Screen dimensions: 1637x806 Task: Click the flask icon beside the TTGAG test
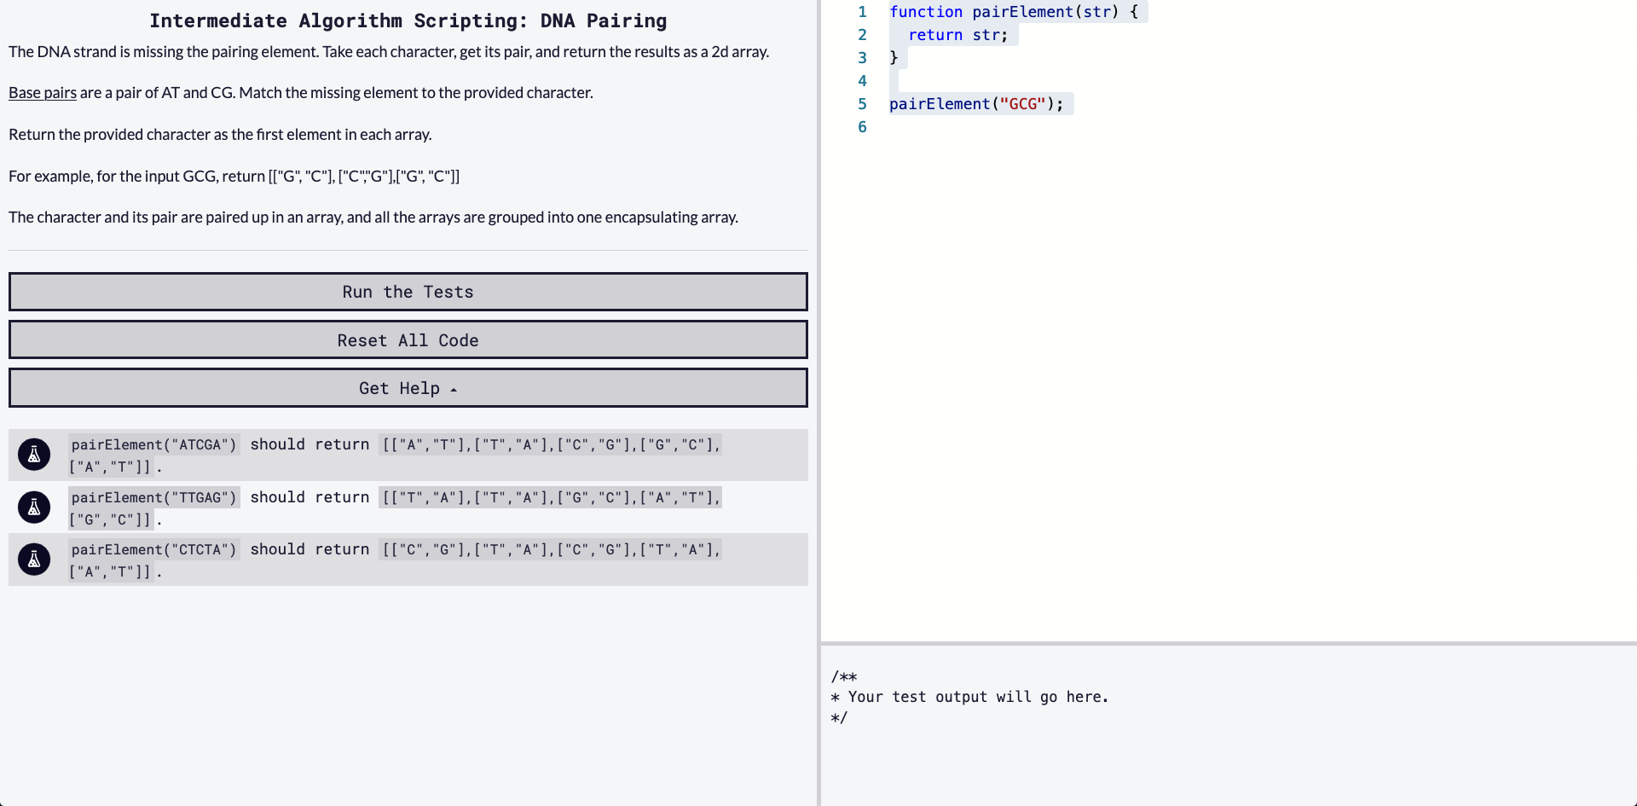pyautogui.click(x=34, y=507)
